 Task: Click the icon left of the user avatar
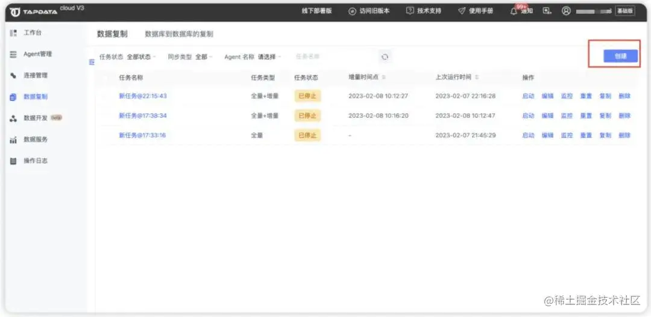[547, 11]
